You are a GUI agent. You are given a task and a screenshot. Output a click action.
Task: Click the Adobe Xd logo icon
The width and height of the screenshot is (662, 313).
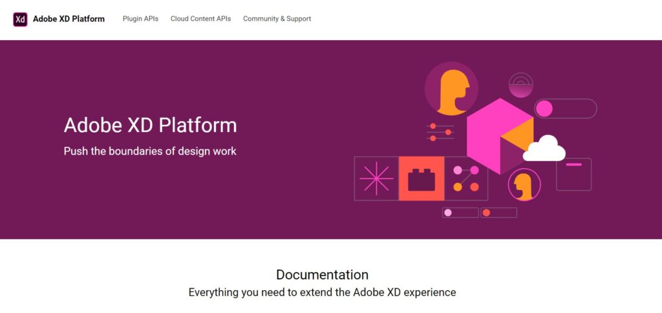(20, 19)
